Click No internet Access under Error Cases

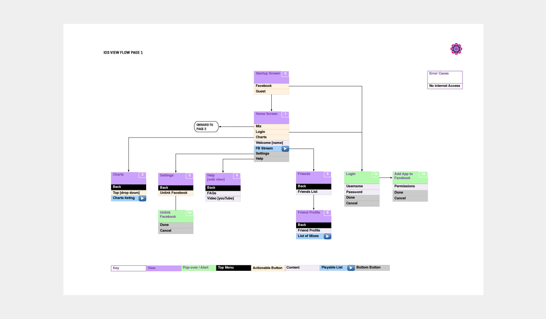[x=445, y=86]
